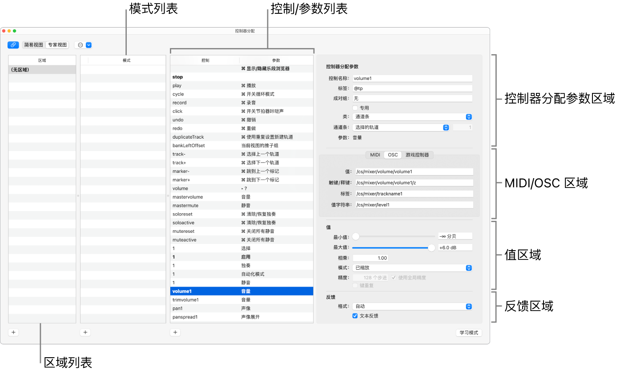The width and height of the screenshot is (620, 371).
Task: Select the mastervolume control row
Action: 242,197
